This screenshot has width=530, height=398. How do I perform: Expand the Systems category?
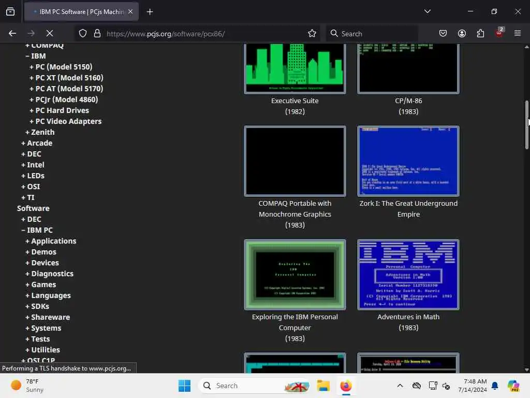coord(43,328)
